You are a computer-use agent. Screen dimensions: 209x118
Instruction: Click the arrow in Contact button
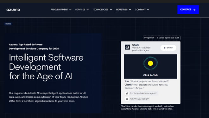click(194, 10)
